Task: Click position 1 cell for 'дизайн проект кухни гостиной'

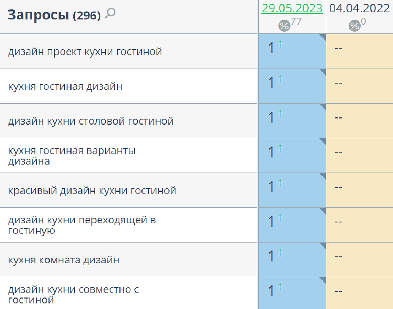Action: coord(292,51)
